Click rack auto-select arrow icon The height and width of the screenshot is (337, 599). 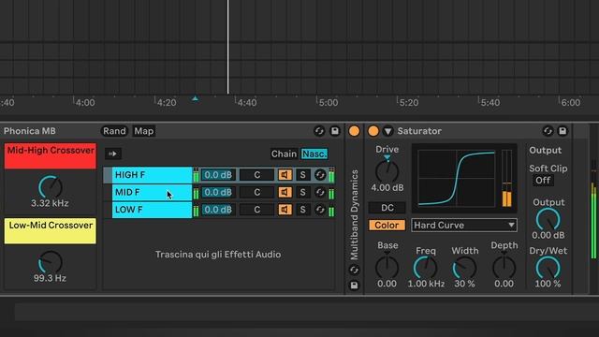[112, 154]
